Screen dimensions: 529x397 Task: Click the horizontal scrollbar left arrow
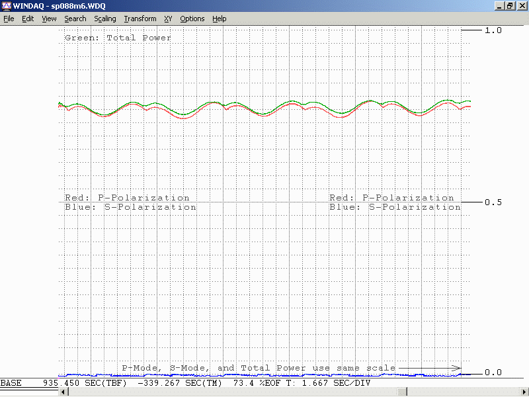pos(63,392)
